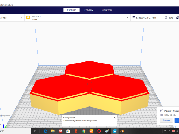Open Microsoft Store from taskbar
Viewport: 179px width, 134px height.
pos(68,131)
